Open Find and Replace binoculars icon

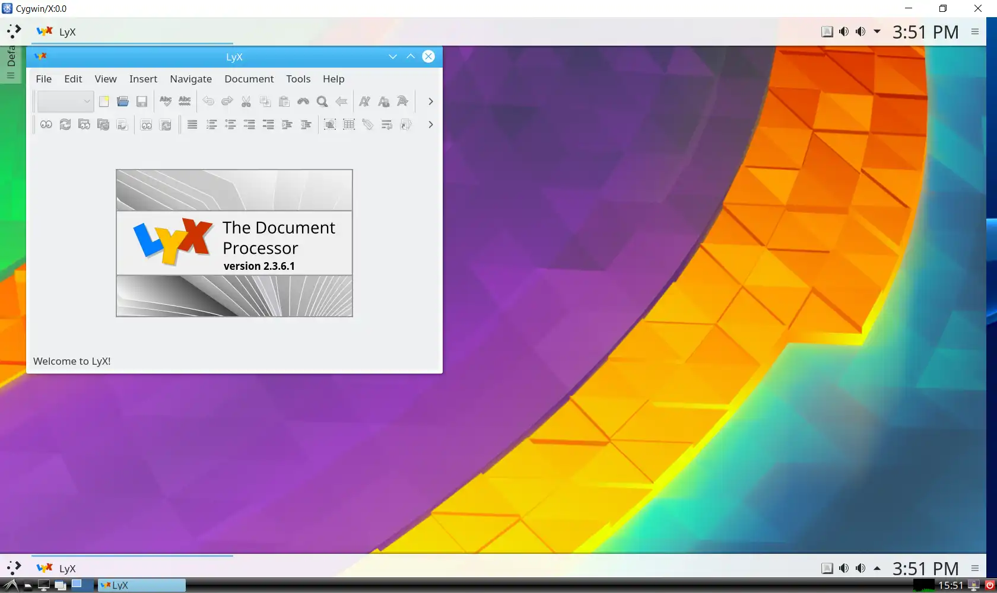(x=303, y=101)
